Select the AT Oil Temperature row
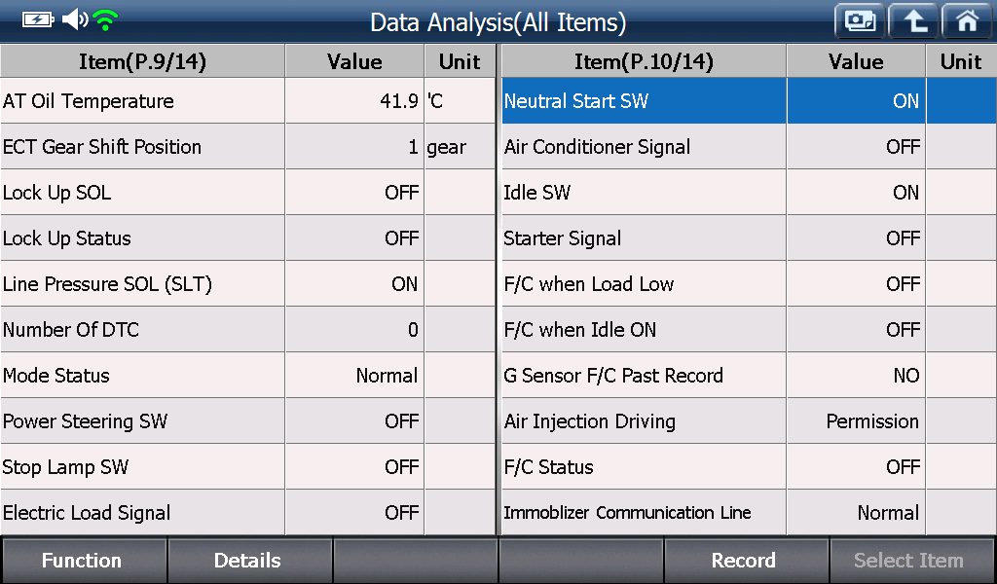Viewport: 997px width, 584px height. point(248,100)
